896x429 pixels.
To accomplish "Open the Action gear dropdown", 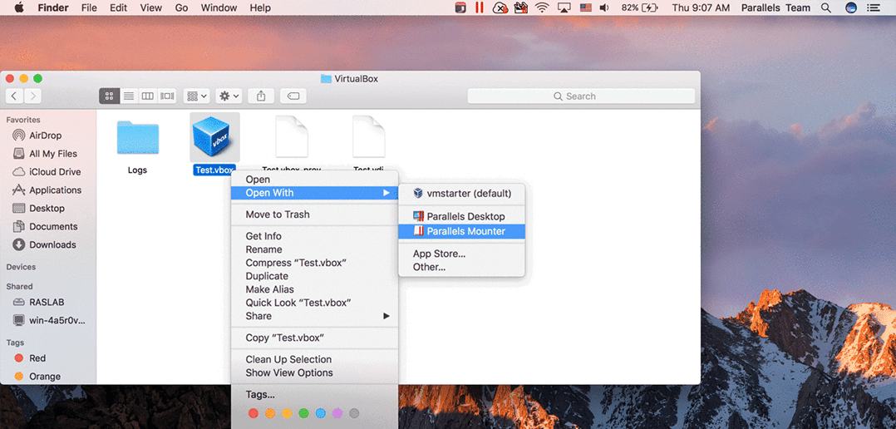I will (229, 96).
